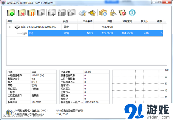This screenshot has width=173, height=120.
Task: Click the 465.76GB capacity cell
Action: point(107,27)
